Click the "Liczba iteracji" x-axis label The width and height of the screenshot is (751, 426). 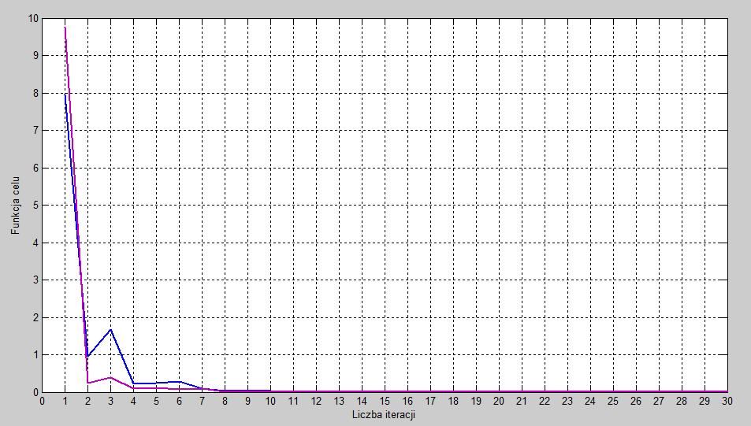pyautogui.click(x=383, y=414)
